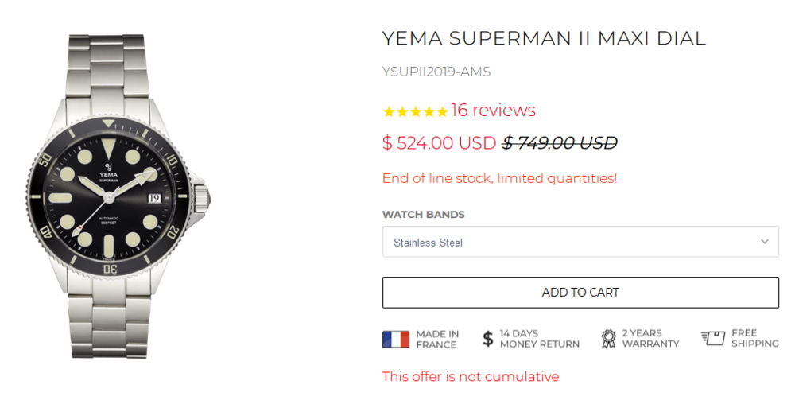
Task: Click the 14 Days Money Return text
Action: click(539, 340)
